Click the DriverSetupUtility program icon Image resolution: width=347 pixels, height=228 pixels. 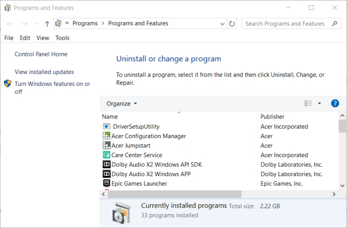[x=106, y=126]
